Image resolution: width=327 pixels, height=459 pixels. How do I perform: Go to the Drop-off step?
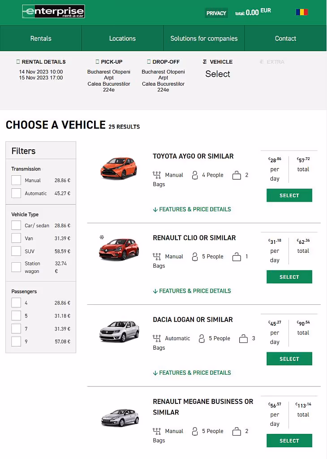point(163,62)
